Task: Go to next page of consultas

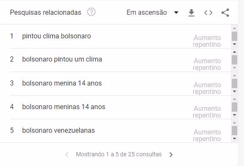Action: coord(171,155)
